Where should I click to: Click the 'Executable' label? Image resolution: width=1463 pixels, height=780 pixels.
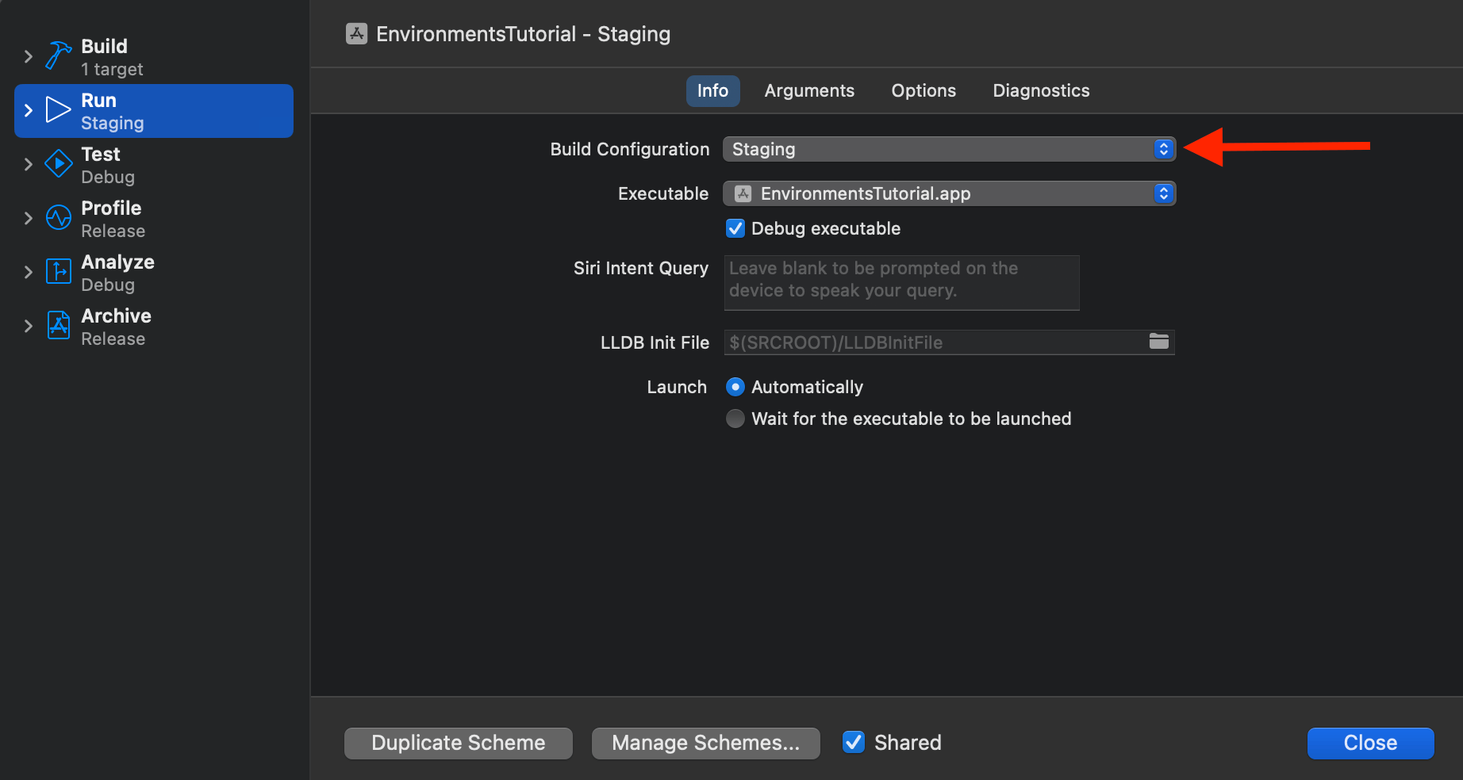(663, 193)
